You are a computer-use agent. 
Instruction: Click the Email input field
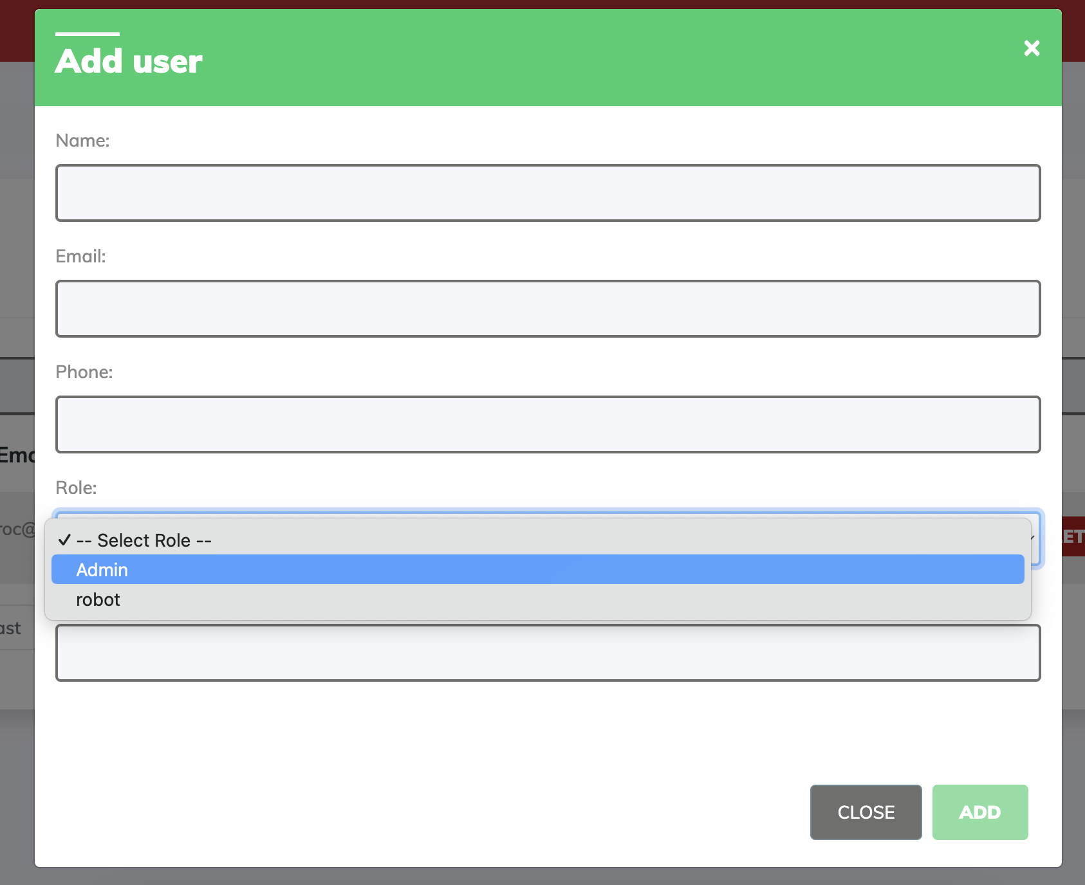point(547,309)
